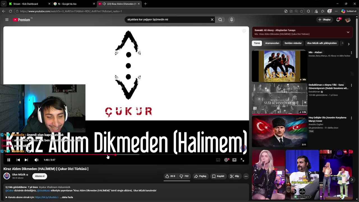Viewport: 359px width, 202px height.
Task: Share the video with Paylaş
Action: tap(200, 176)
